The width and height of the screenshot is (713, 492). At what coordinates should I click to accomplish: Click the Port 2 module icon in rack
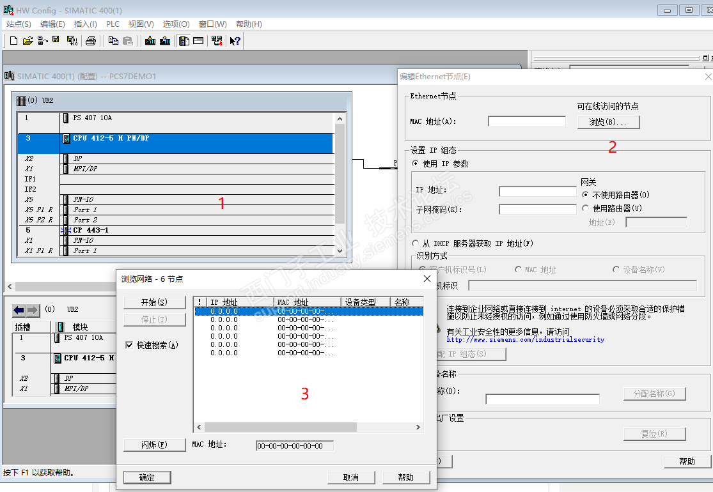click(67, 220)
